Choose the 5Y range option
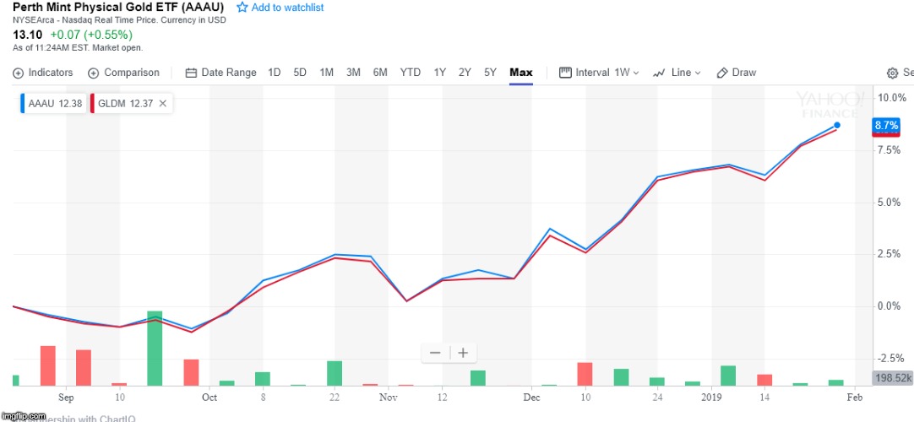Screen dimensions: 914x422 [x=490, y=73]
